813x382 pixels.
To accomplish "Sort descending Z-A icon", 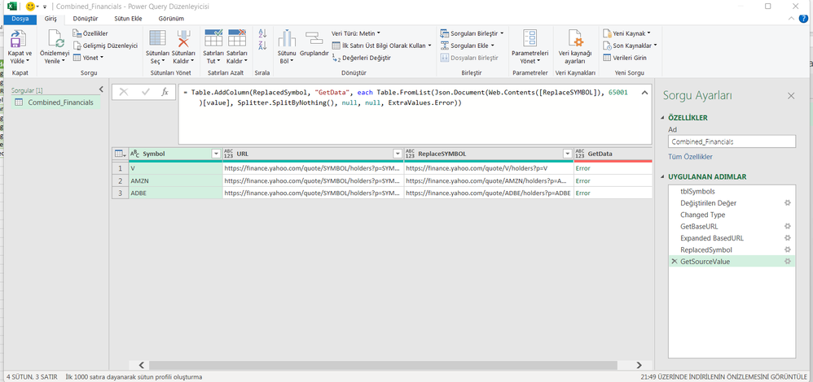I will pyautogui.click(x=262, y=46).
